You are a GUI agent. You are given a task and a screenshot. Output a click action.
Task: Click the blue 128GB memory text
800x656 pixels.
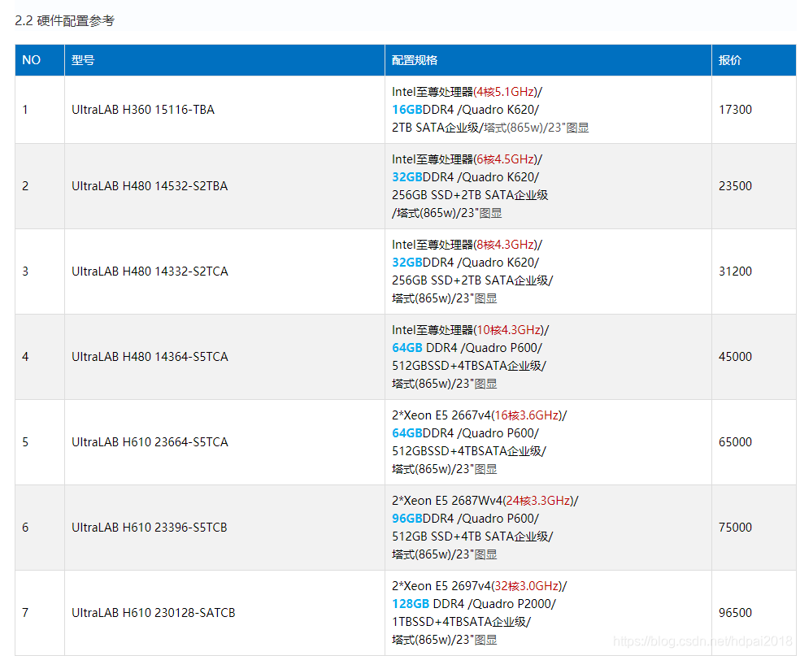click(411, 604)
